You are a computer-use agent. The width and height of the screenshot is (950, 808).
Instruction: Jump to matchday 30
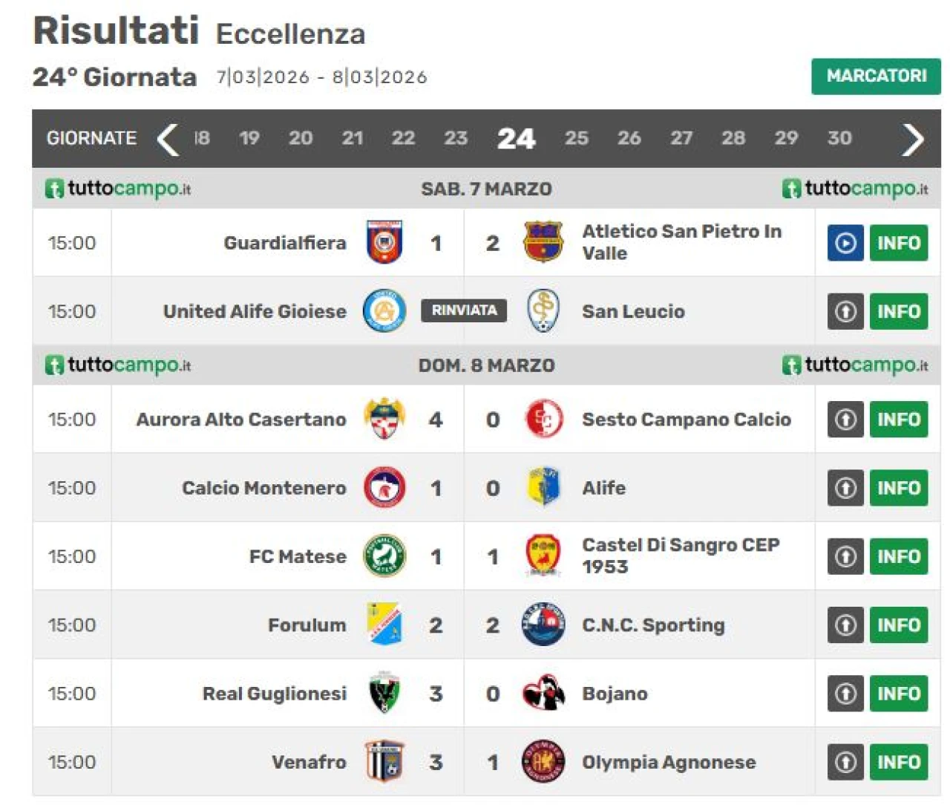coord(839,138)
